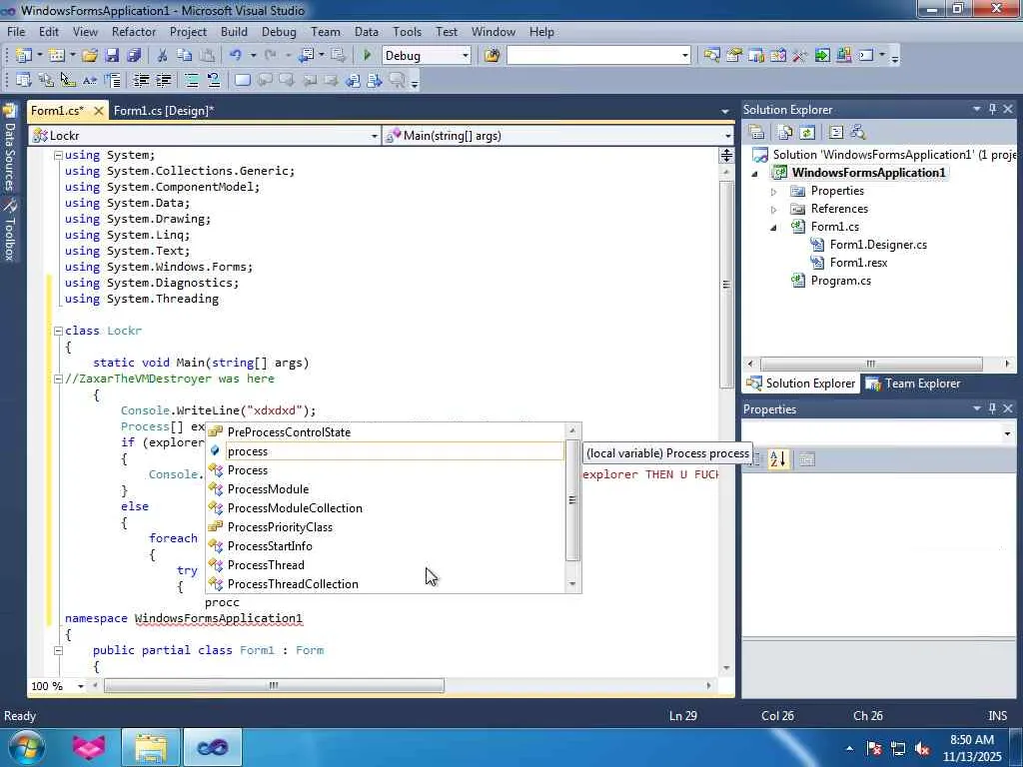The height and width of the screenshot is (767, 1023).
Task: Select ProcessModule in the IntelliSense list
Action: pyautogui.click(x=268, y=489)
